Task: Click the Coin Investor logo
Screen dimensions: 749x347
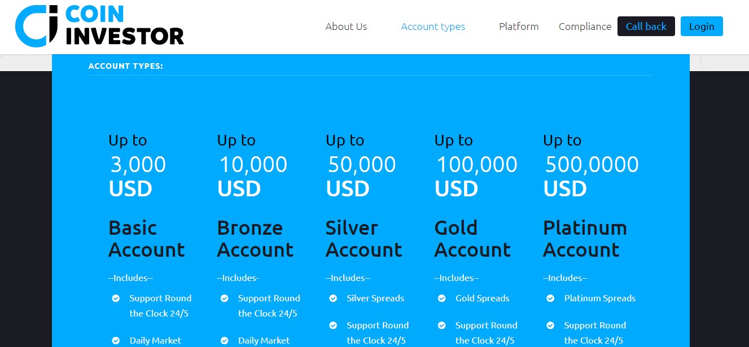Action: click(x=99, y=25)
